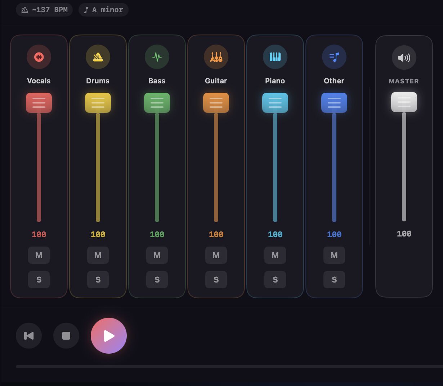Click the ~137 BPM tempo text
This screenshot has height=386, width=443.
pos(50,10)
